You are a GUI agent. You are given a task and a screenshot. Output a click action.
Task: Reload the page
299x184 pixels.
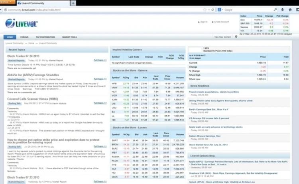[212, 10]
